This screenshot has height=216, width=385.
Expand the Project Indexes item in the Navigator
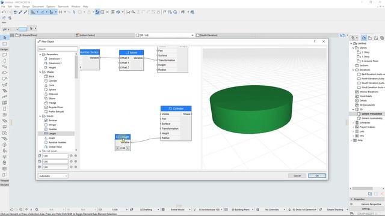coord(353,127)
